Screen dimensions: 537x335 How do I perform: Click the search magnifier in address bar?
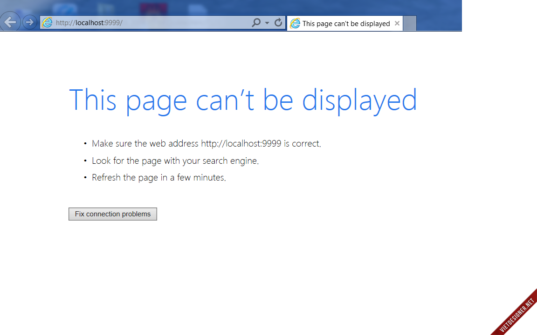(x=256, y=22)
